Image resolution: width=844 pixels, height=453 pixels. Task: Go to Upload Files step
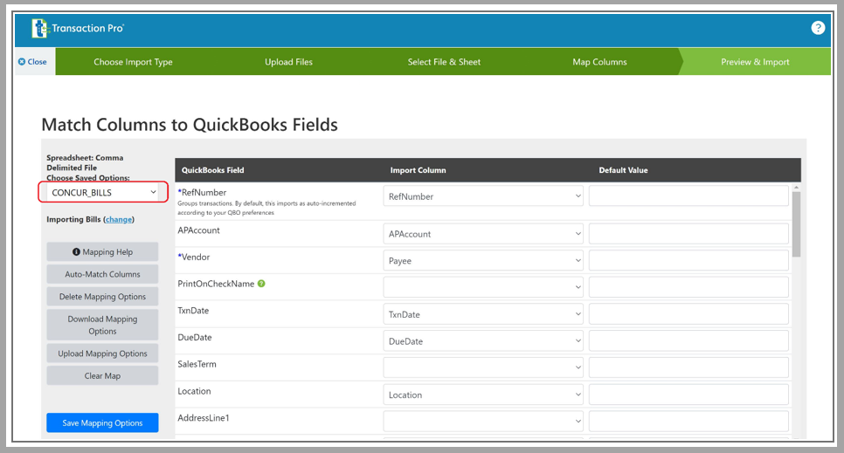click(x=288, y=62)
